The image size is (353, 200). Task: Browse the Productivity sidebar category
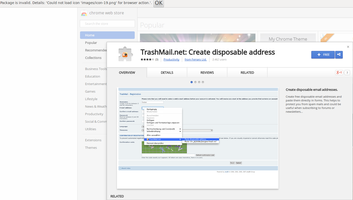(94, 114)
